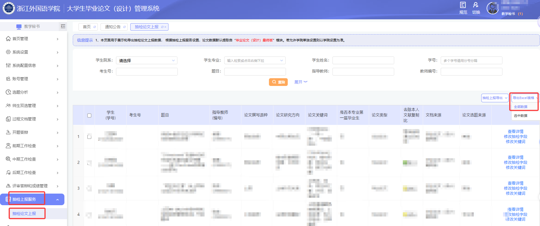Refresh the 抽检论文上报 tab via its icon
The image size is (540, 226).
tap(162, 27)
